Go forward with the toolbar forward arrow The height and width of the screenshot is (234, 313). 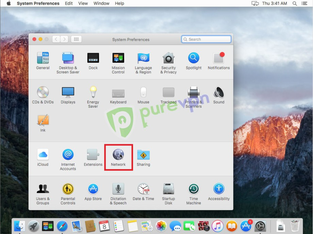tap(64, 39)
